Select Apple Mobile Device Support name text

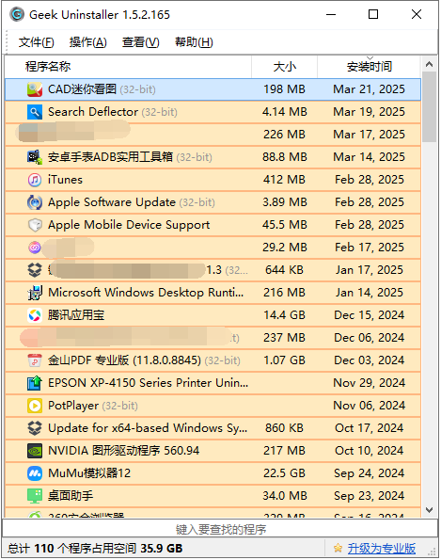pos(129,225)
